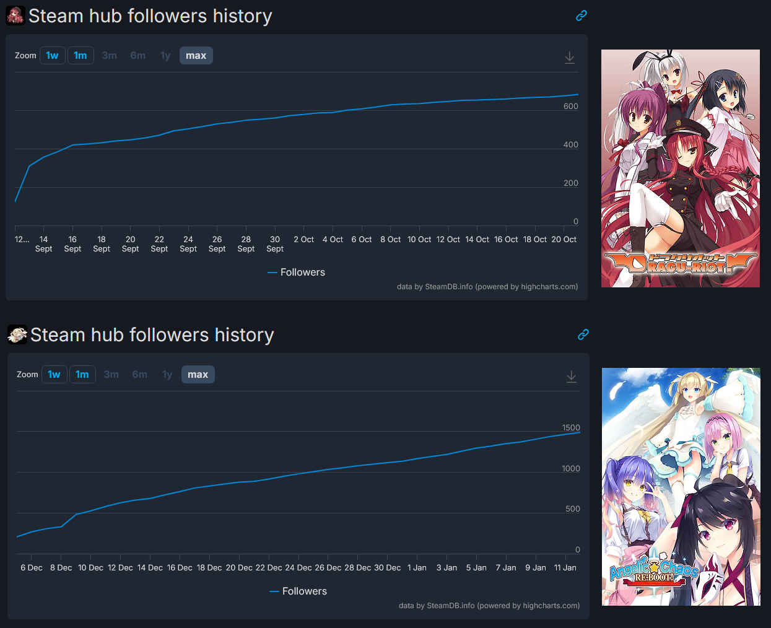Select max zoom on top chart
Screen dimensions: 771x628
[196, 56]
